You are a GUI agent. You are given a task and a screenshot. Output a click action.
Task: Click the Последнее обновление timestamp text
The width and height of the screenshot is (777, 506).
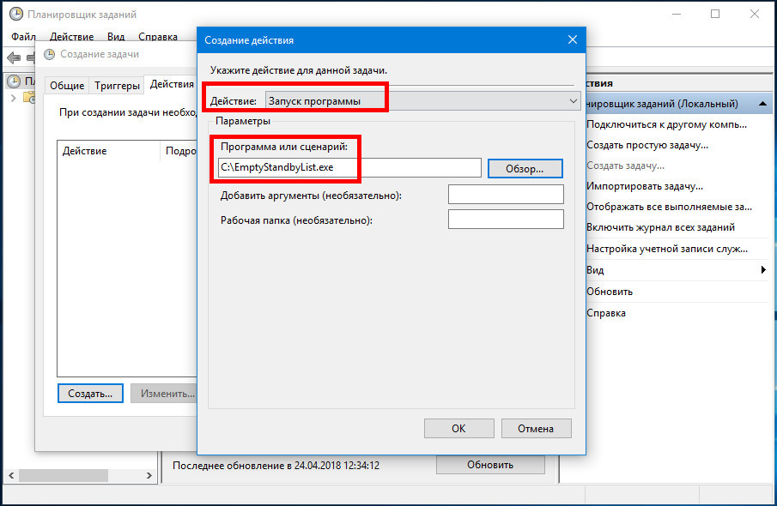click(x=276, y=466)
